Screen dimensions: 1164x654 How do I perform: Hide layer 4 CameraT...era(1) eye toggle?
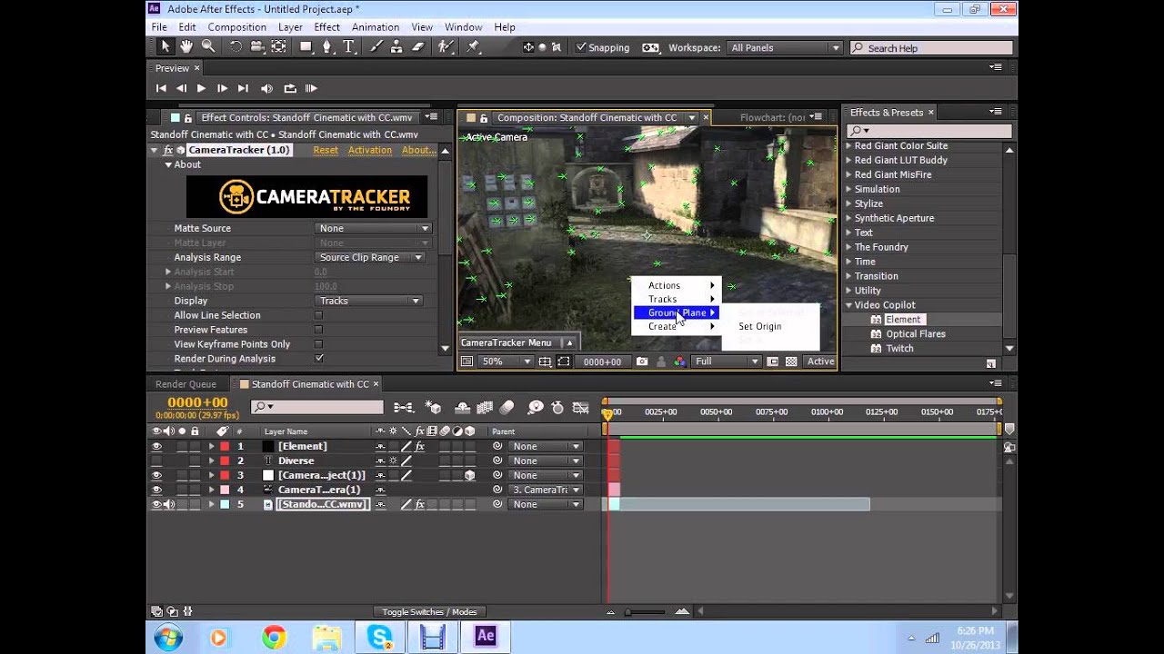(156, 490)
